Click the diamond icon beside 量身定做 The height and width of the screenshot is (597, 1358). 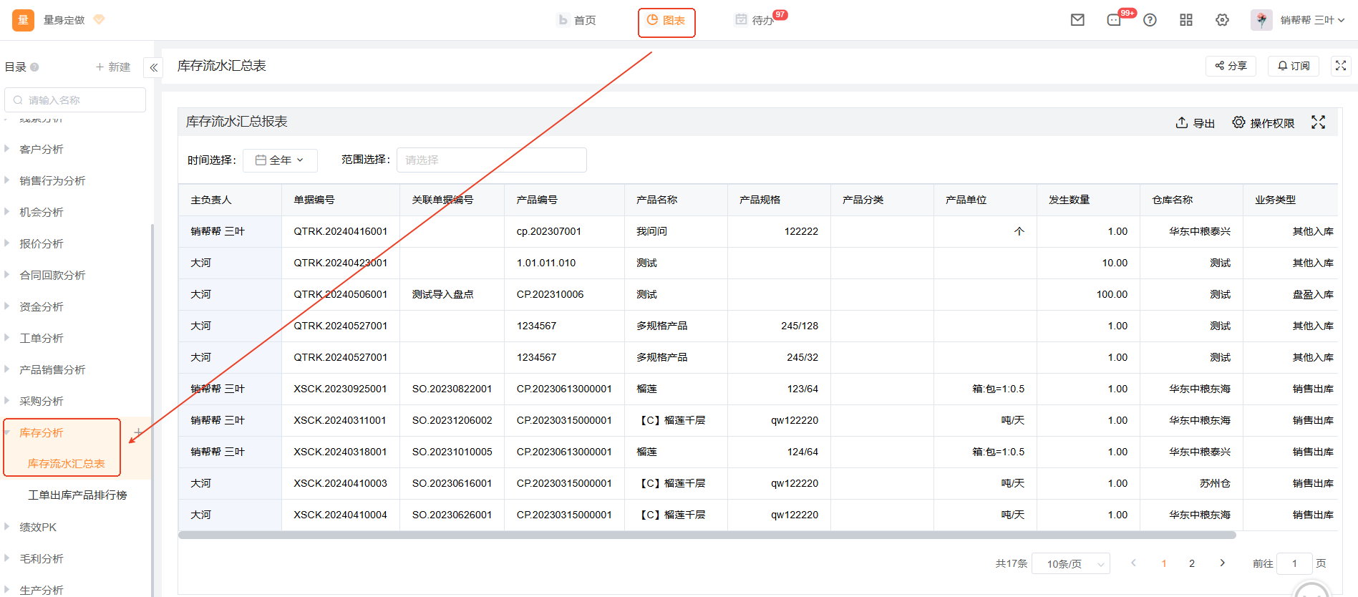[x=99, y=19]
